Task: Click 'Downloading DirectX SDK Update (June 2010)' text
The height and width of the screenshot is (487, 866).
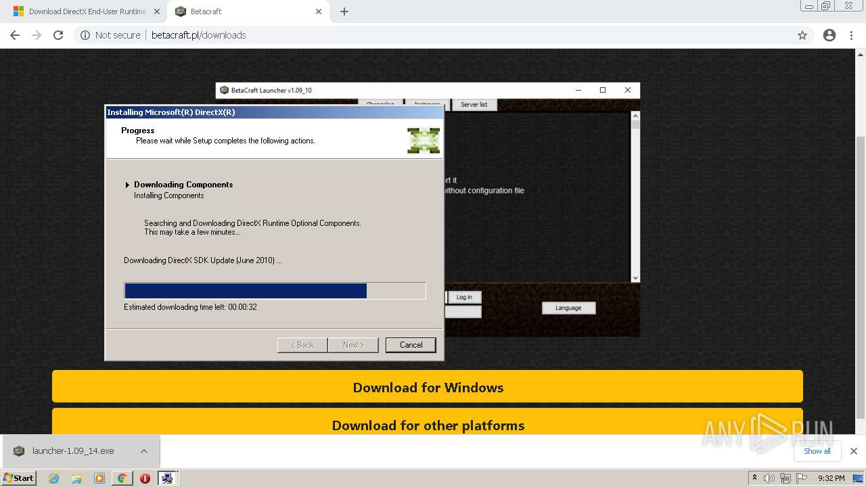Action: (203, 260)
